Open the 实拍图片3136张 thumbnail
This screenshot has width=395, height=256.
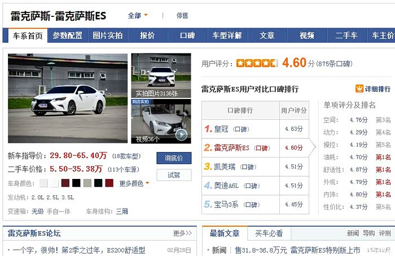(161, 75)
